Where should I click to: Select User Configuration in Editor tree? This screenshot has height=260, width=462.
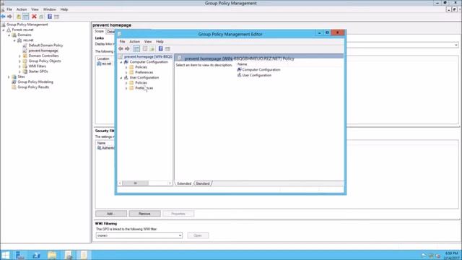click(144, 77)
